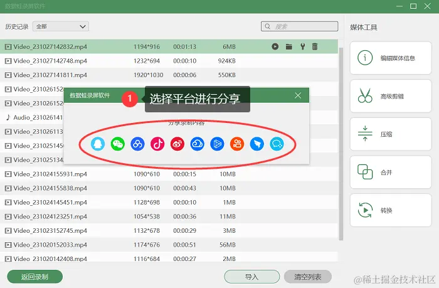Select Video_231027141811.mp4 row
This screenshot has height=288, width=439.
pos(169,75)
